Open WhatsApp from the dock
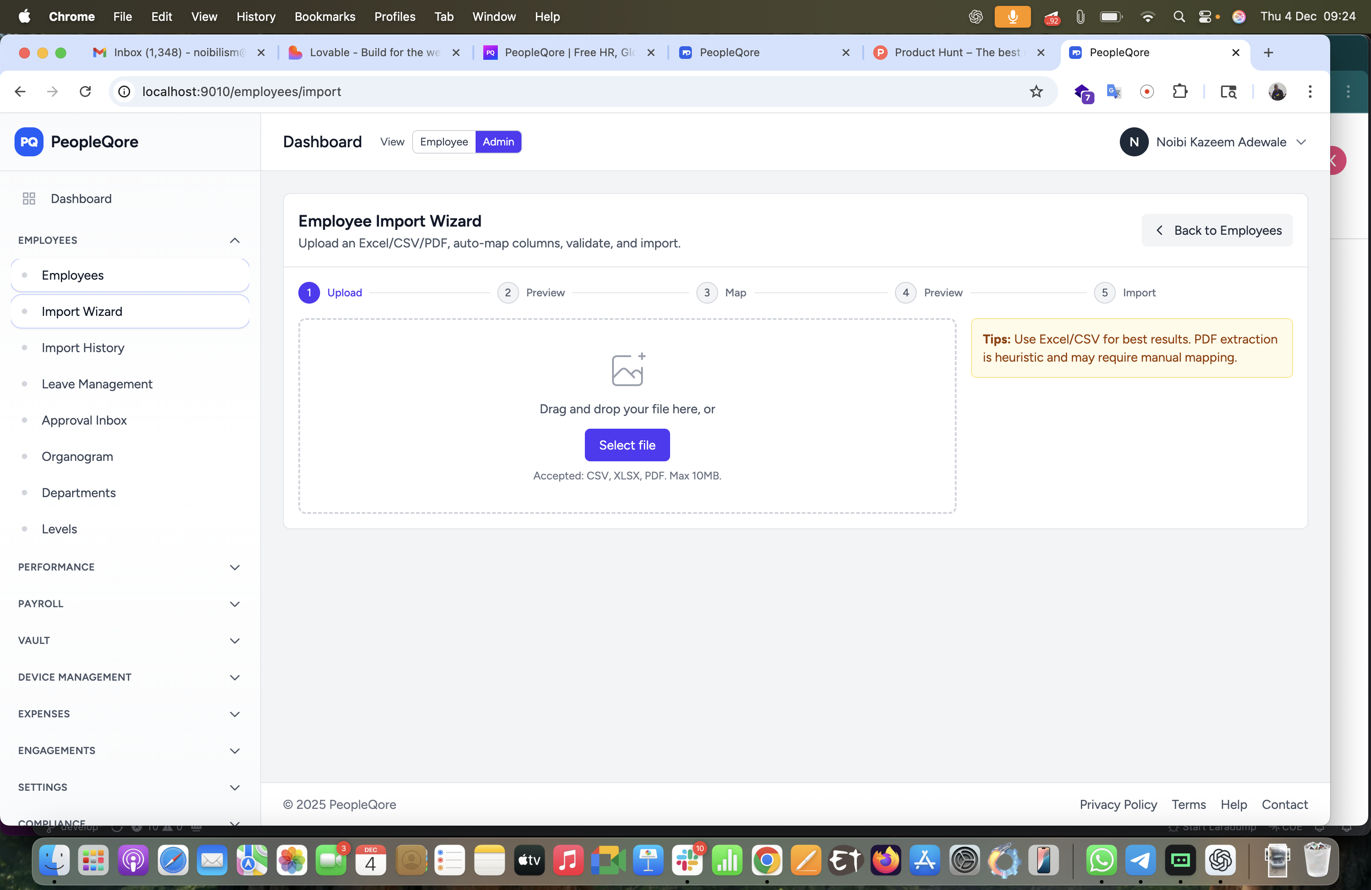 1101,861
